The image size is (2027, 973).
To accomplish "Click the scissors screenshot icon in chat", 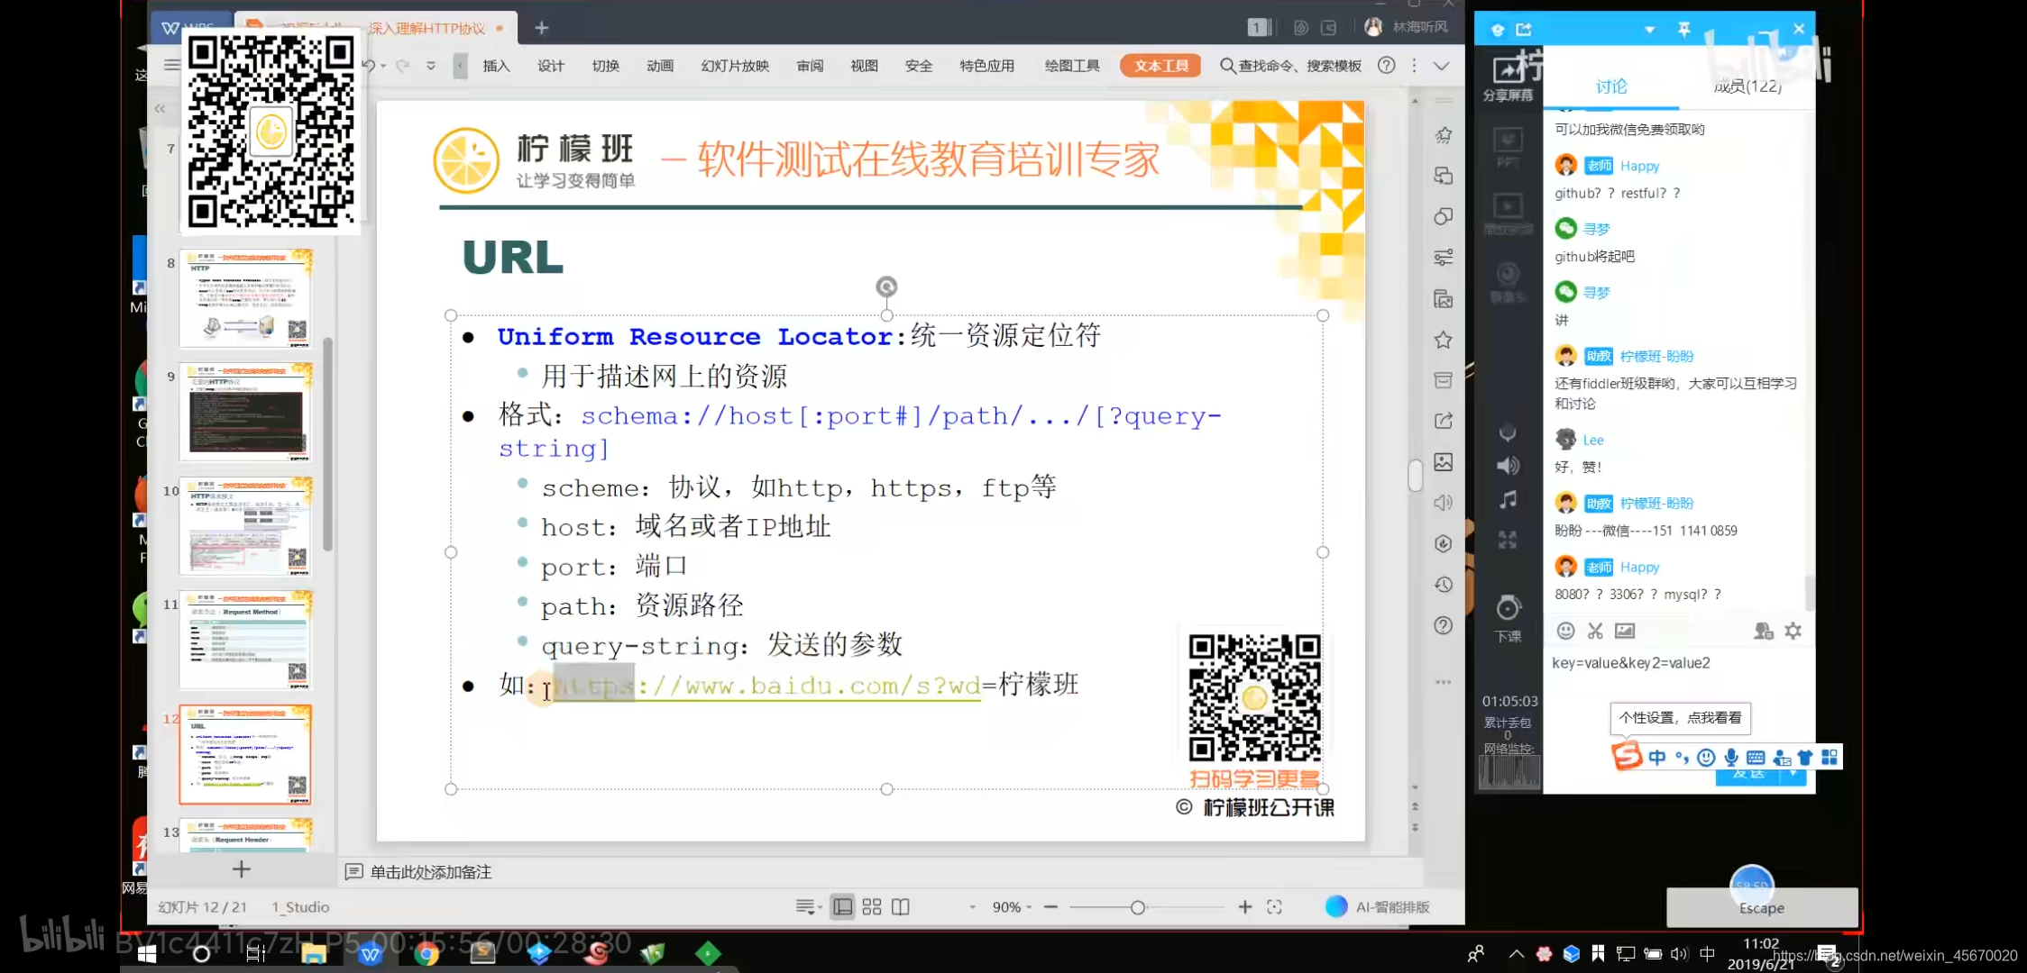I will pos(1595,631).
